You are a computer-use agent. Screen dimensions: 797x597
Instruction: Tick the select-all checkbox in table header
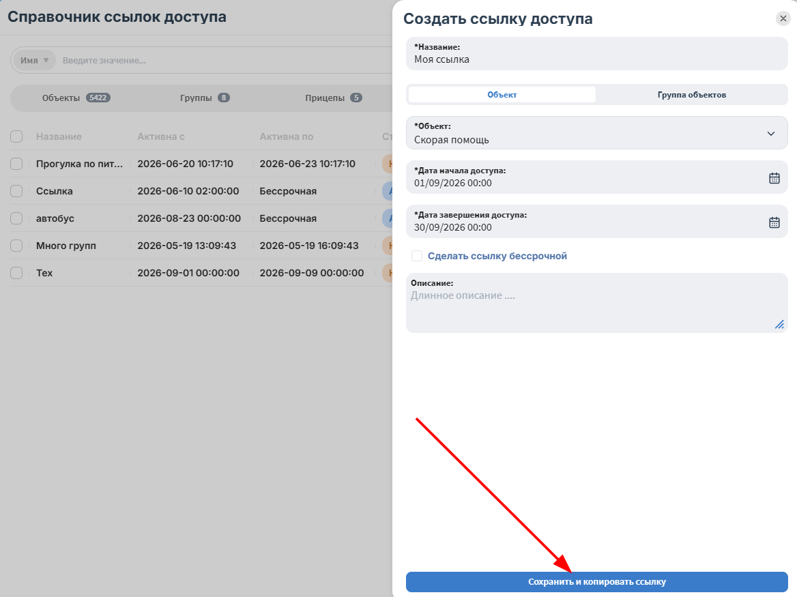point(16,136)
